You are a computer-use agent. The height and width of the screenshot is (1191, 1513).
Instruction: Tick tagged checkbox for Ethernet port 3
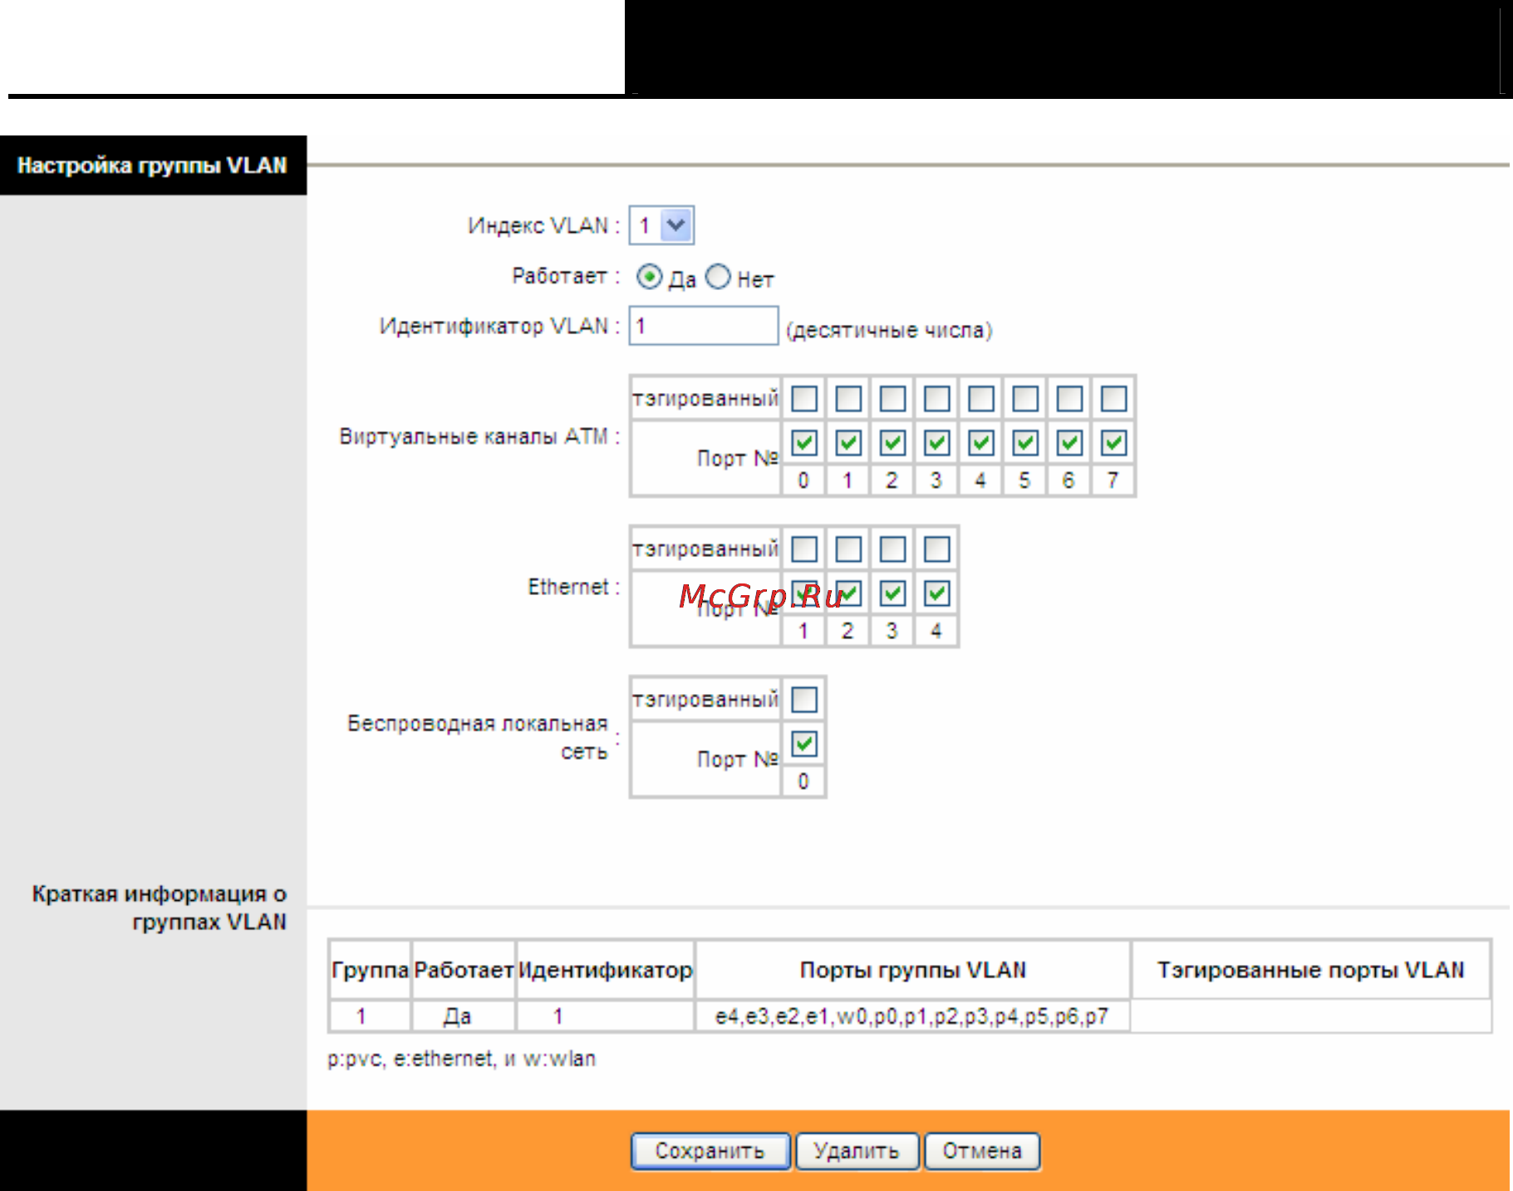tap(892, 549)
